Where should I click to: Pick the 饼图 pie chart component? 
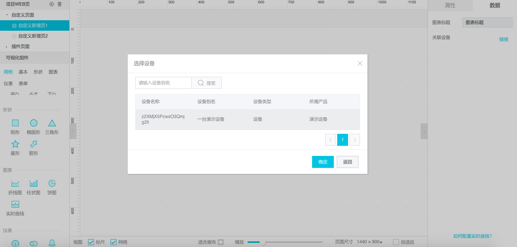pyautogui.click(x=52, y=183)
